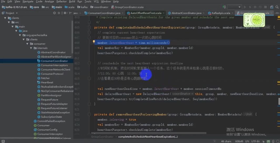The height and width of the screenshot is (143, 280).
Task: Click the Search Everywhere magnifier icon
Action: (277, 7)
